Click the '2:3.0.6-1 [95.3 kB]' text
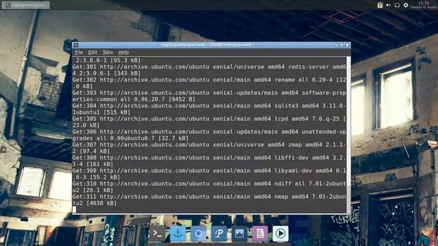The width and height of the screenshot is (438, 246). click(x=108, y=60)
